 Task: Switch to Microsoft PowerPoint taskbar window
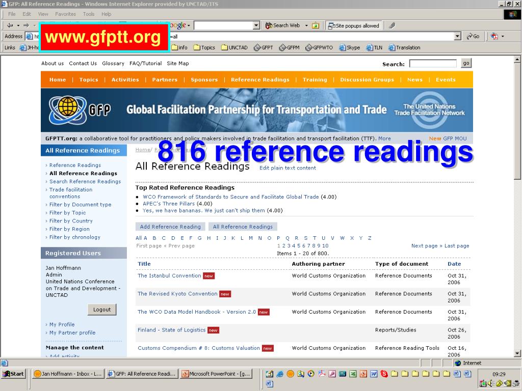click(216, 374)
